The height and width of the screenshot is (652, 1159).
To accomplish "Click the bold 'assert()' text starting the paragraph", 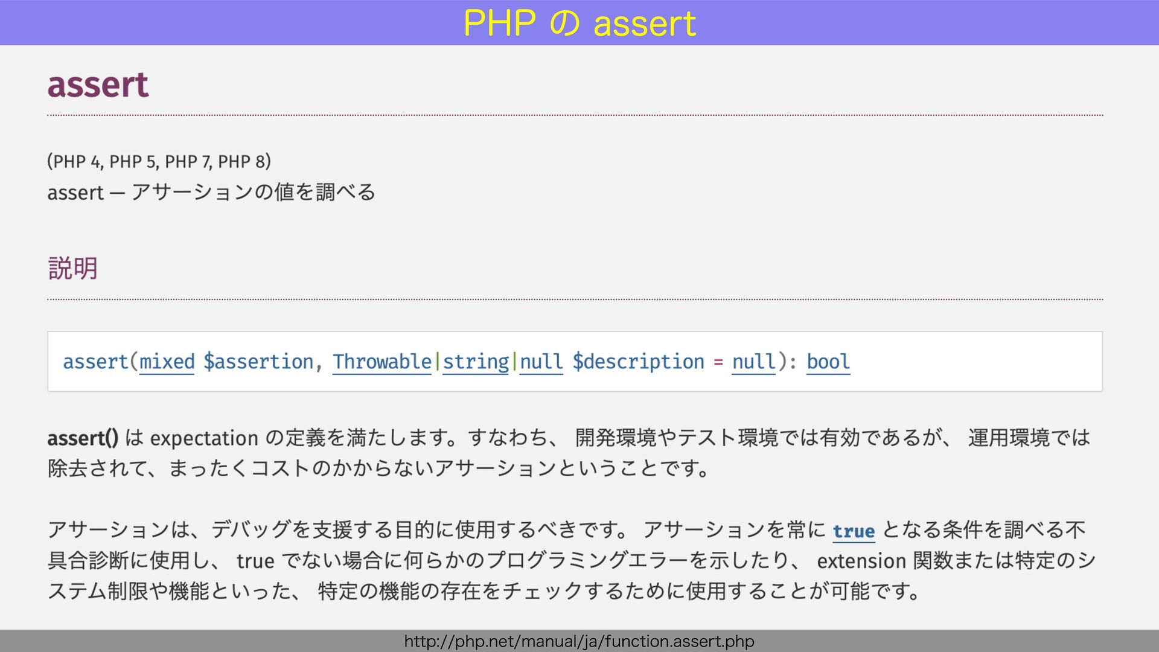I will 83,438.
